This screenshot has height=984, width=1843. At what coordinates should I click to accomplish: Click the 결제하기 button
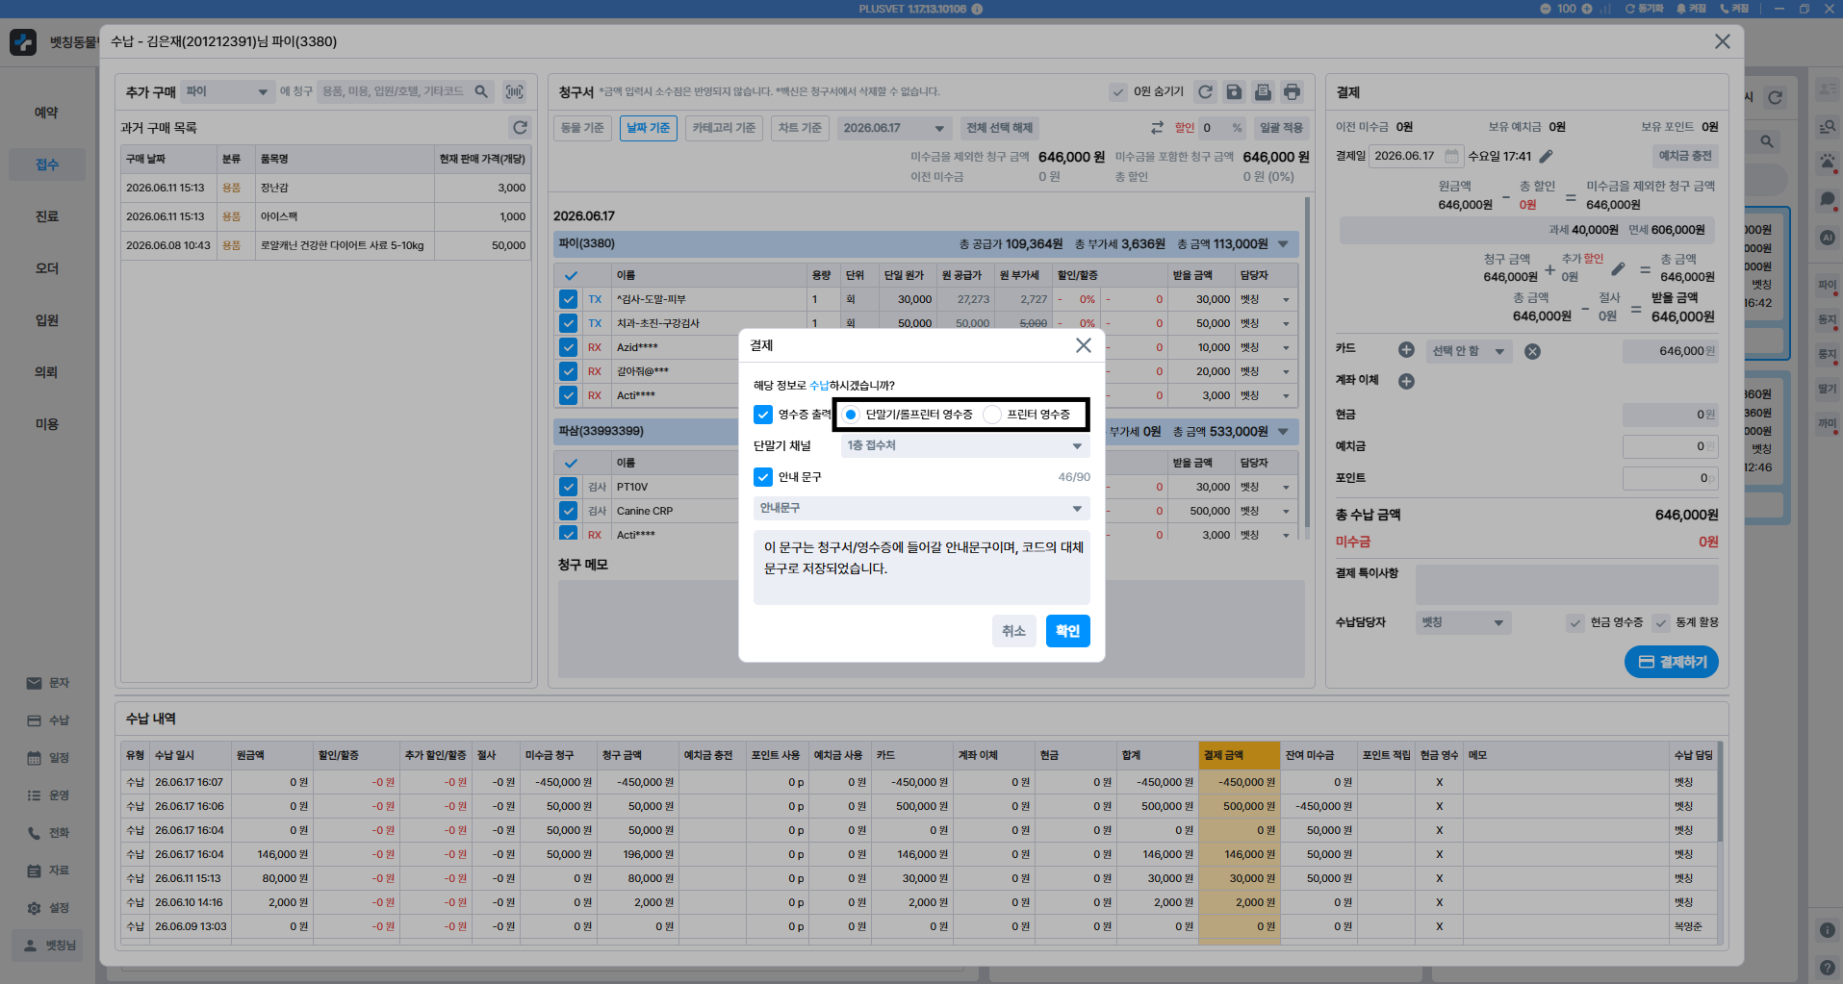coord(1672,662)
